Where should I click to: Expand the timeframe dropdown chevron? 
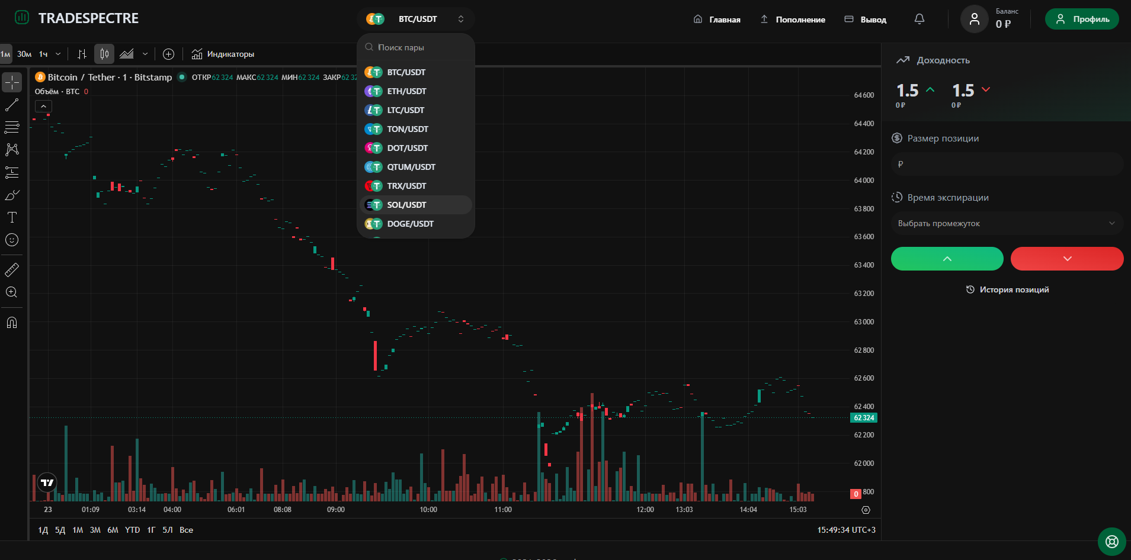[58, 54]
